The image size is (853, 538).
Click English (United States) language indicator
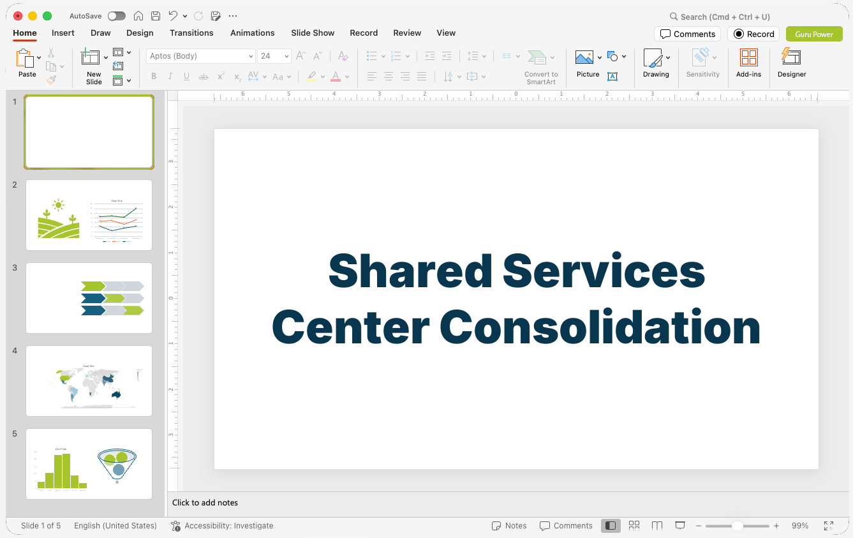pos(115,526)
